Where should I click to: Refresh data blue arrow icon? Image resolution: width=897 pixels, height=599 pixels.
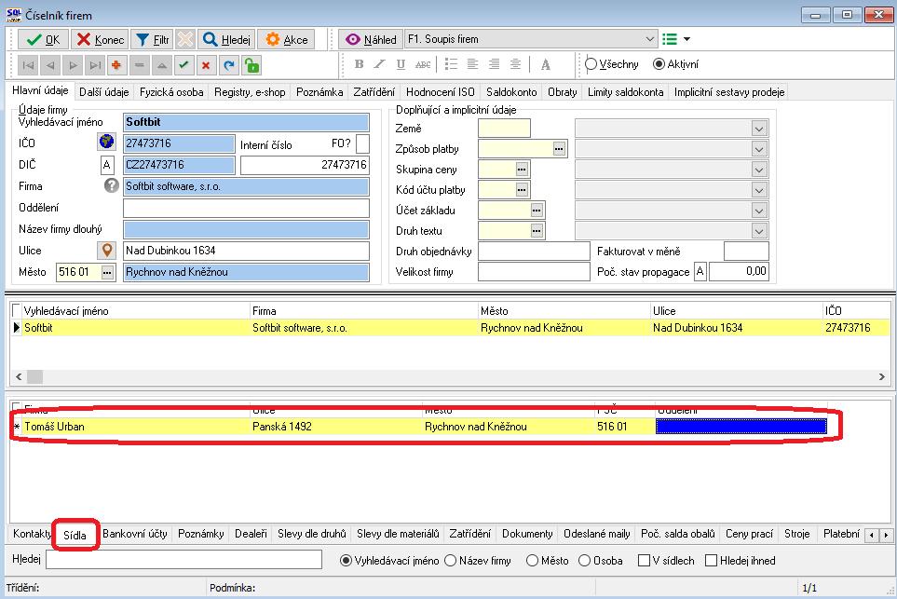point(229,65)
